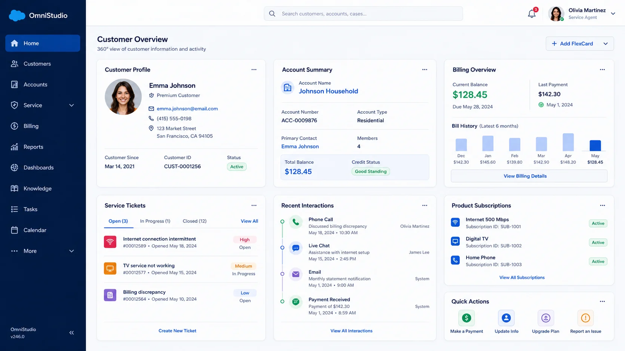Open the Johnson Household account link
Screen dimensions: 625x351
[328, 91]
